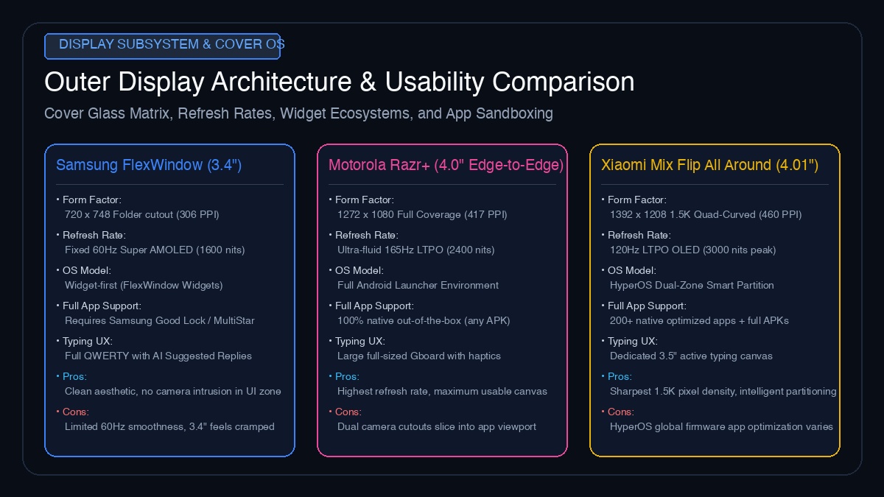Screen dimensions: 884x497
Task: Click 'Dedicated 3.5" active typing canvas'
Action: (x=691, y=356)
